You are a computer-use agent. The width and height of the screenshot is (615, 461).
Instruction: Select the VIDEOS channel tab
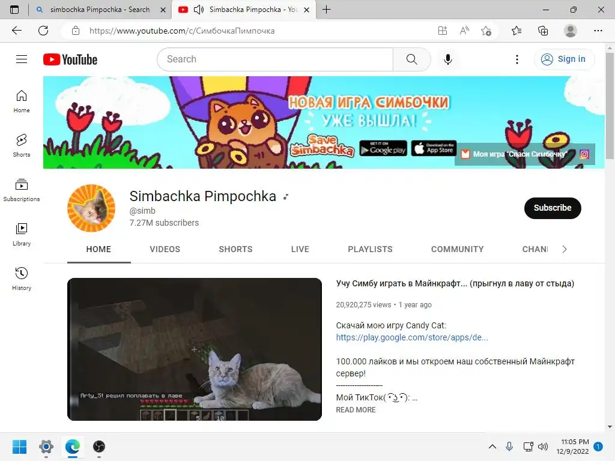click(165, 249)
